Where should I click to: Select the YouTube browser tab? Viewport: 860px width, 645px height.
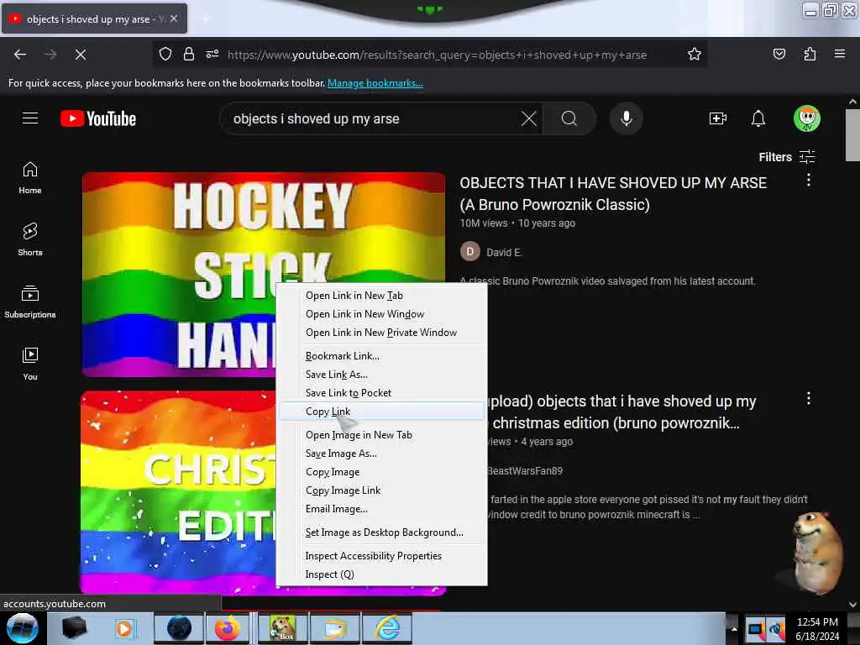click(94, 18)
